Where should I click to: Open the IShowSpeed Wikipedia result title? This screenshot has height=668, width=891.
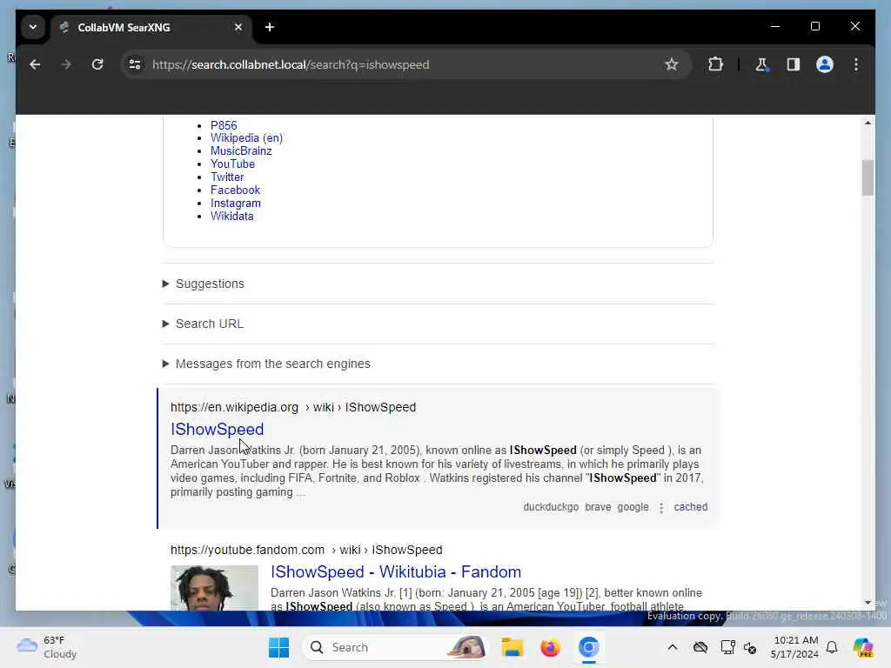[217, 430]
